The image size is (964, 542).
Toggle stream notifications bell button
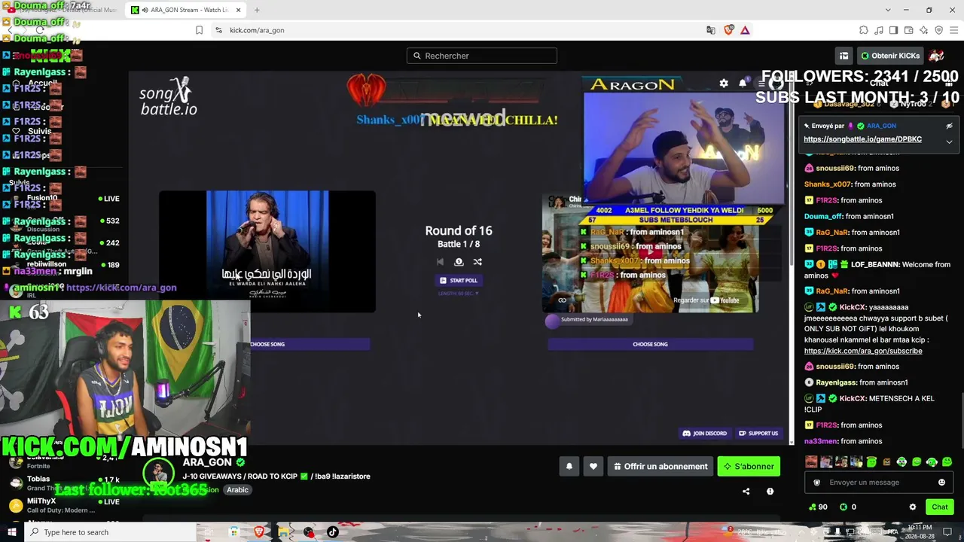[569, 467]
